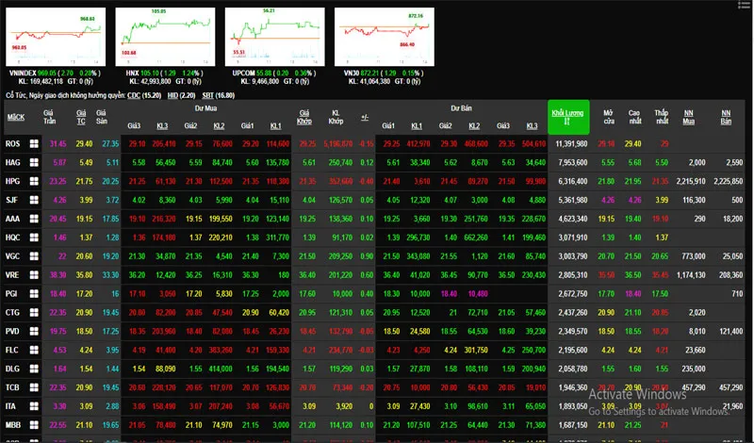754x443 pixels.
Task: Click the UPCOM value label below chart
Action: coord(274,74)
